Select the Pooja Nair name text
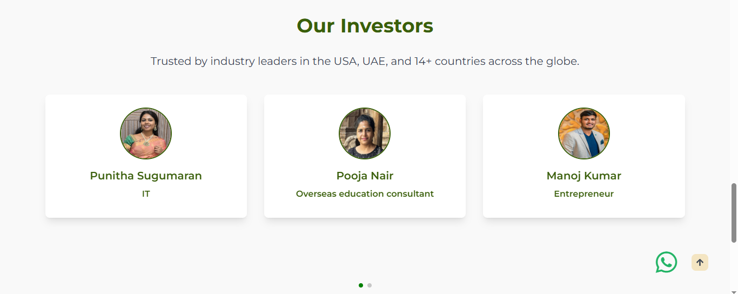This screenshot has width=738, height=294. point(365,176)
